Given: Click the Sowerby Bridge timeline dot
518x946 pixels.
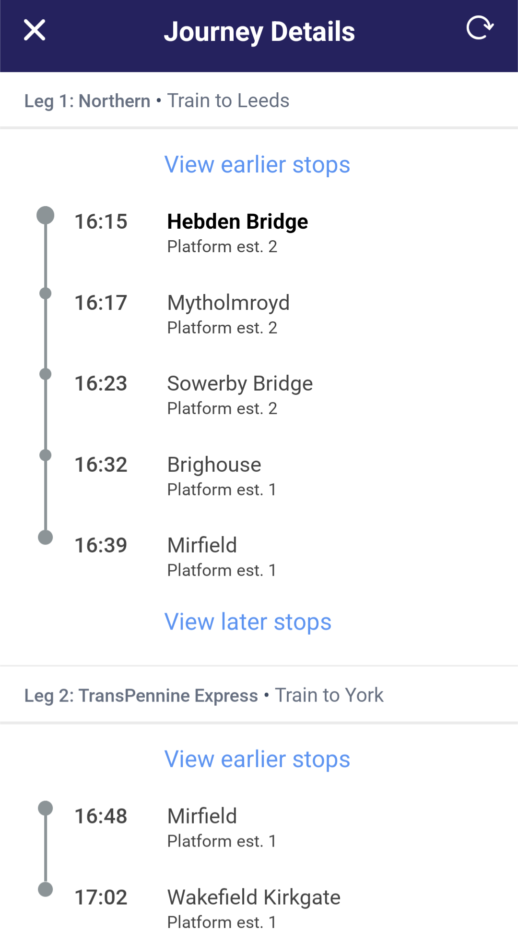Looking at the screenshot, I should tap(46, 374).
